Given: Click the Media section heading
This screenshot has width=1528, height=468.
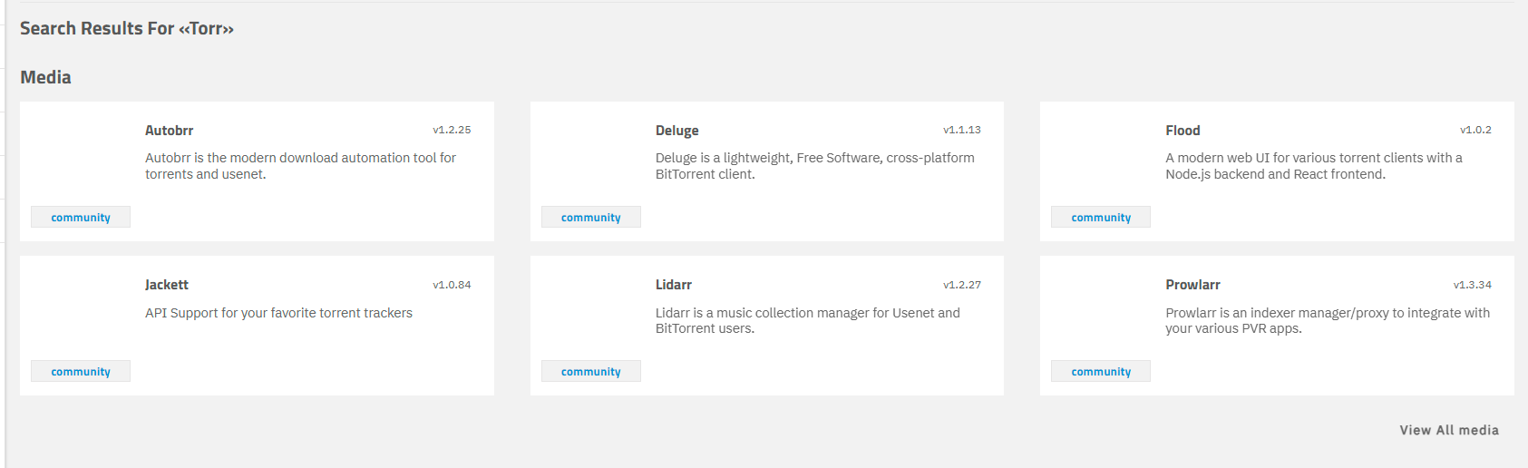Looking at the screenshot, I should pyautogui.click(x=45, y=77).
